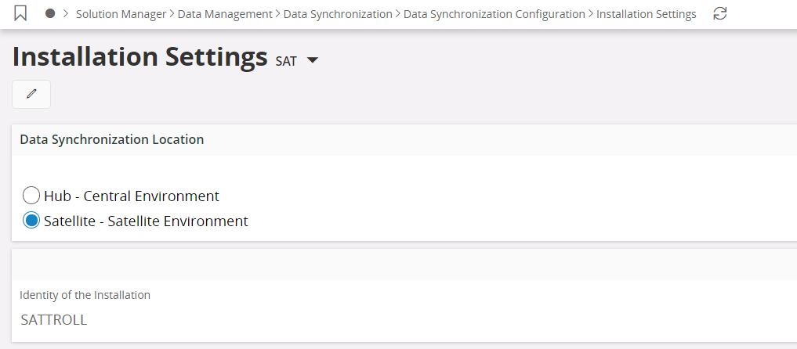797x349 pixels.
Task: Open the Data Management breadcrumb
Action: click(225, 14)
